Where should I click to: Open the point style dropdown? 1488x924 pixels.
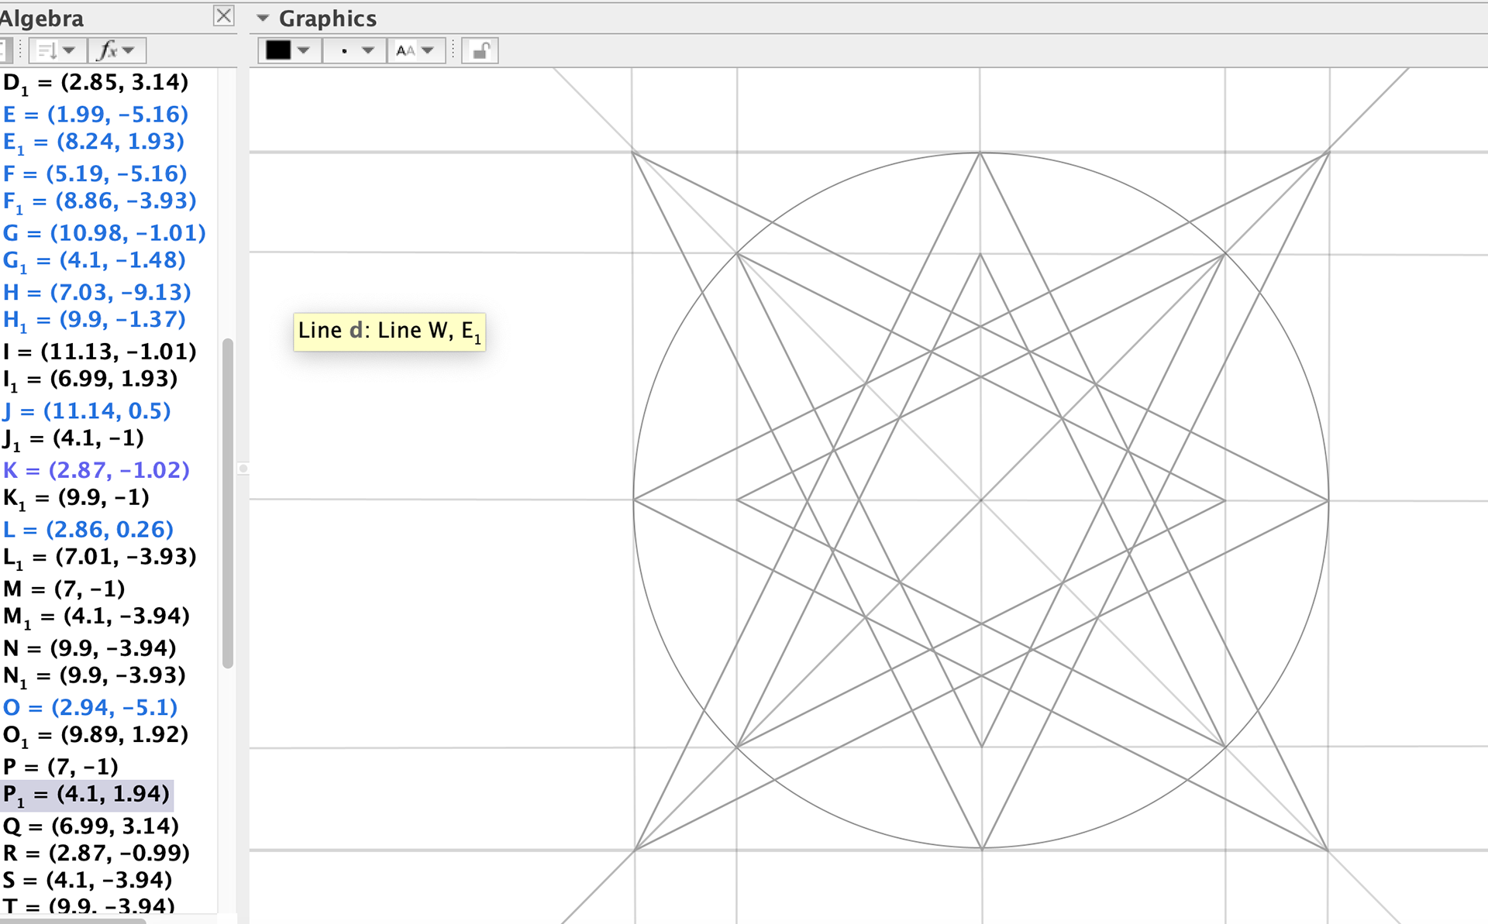point(354,50)
